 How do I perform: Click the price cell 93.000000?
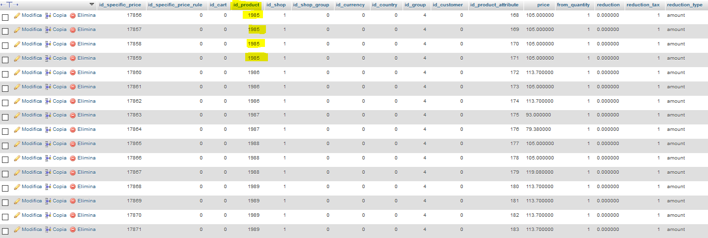point(538,115)
